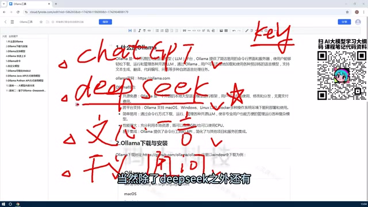Image resolution: width=368 pixels, height=207 pixels.
Task: Insert an image with the picture icon
Action: (221, 30)
